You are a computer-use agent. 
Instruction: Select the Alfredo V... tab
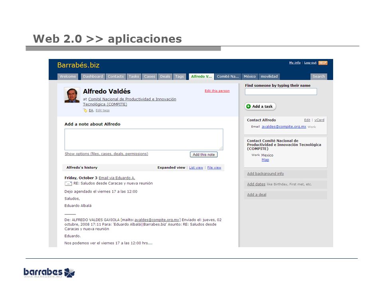pos(201,77)
